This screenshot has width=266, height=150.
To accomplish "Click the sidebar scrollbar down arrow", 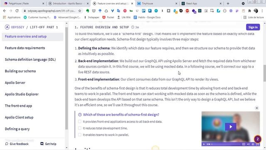I will tap(66, 147).
